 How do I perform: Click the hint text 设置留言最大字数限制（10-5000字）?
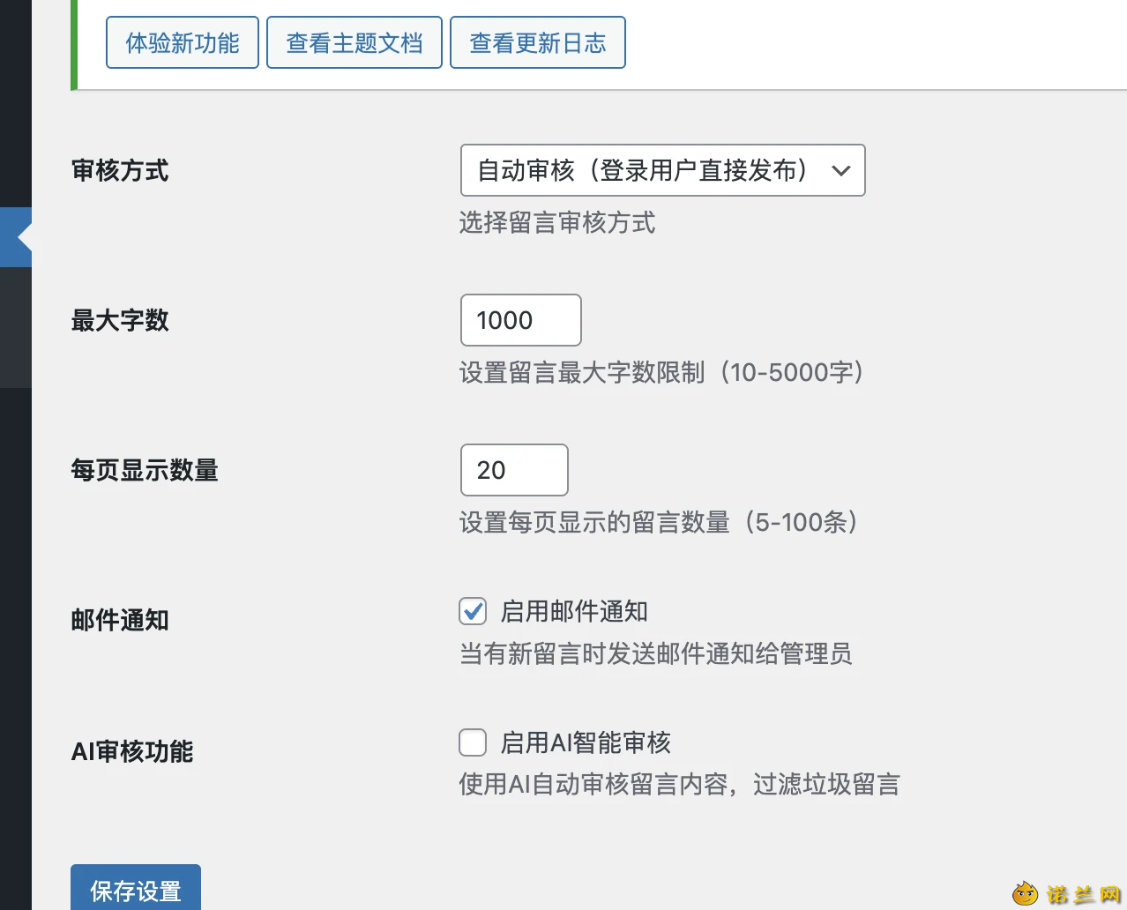pyautogui.click(x=661, y=373)
